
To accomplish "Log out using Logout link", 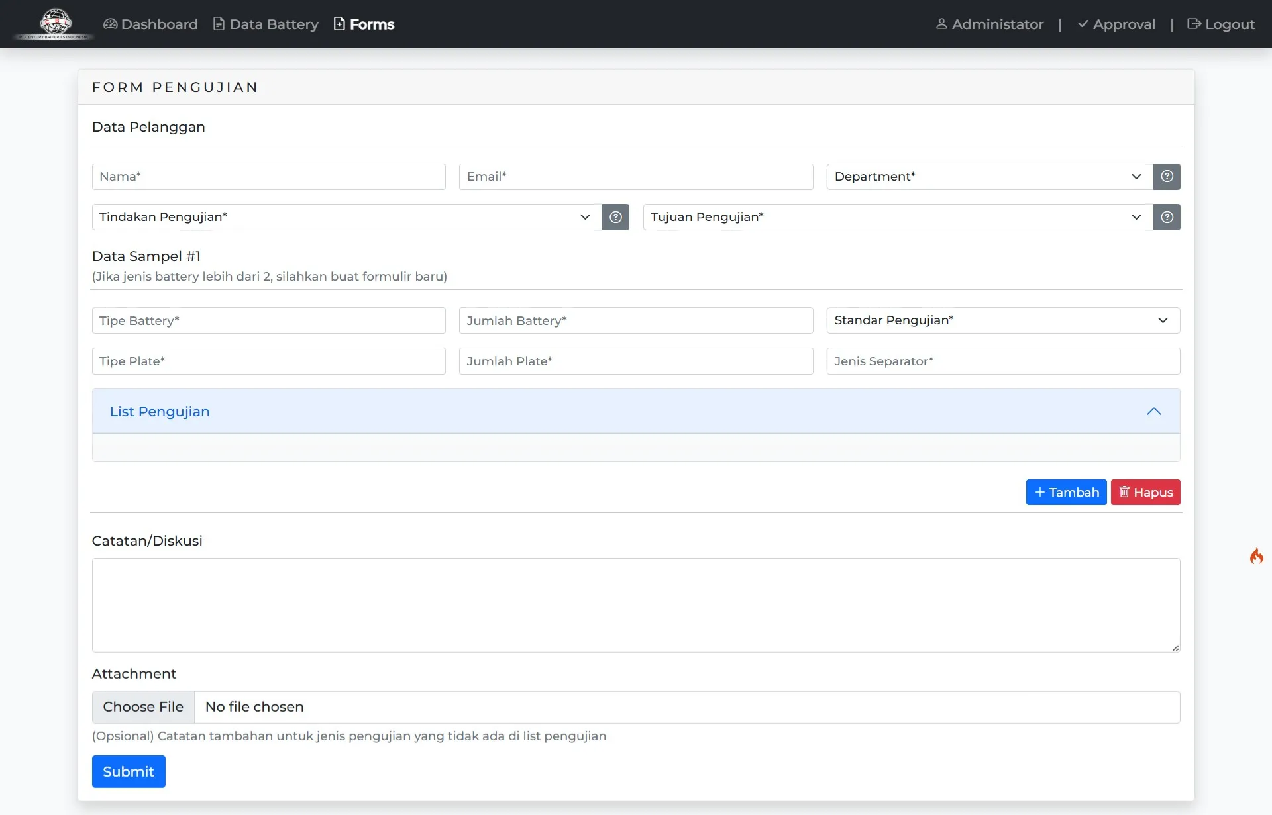I will pyautogui.click(x=1221, y=24).
